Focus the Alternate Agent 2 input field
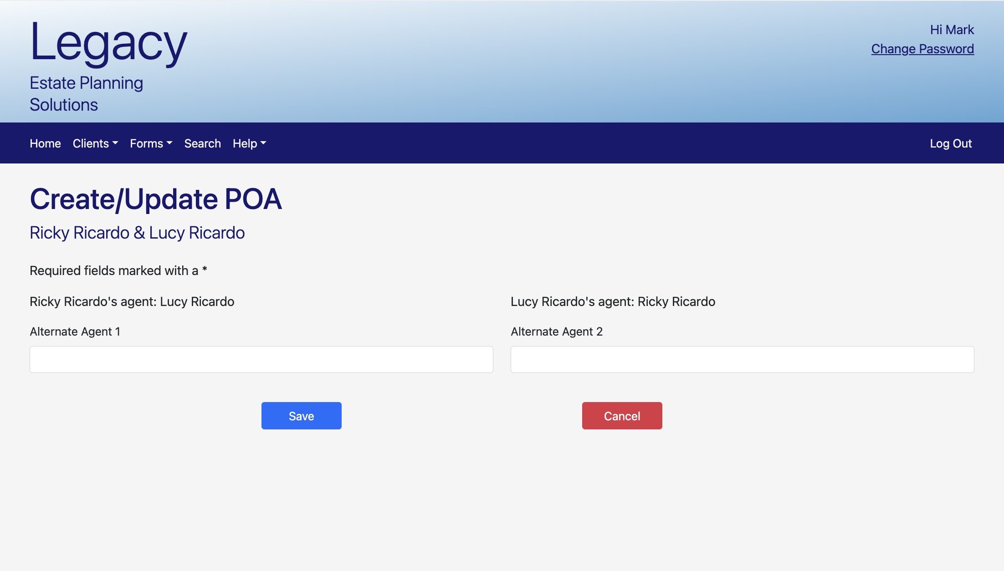The height and width of the screenshot is (571, 1004). point(742,360)
